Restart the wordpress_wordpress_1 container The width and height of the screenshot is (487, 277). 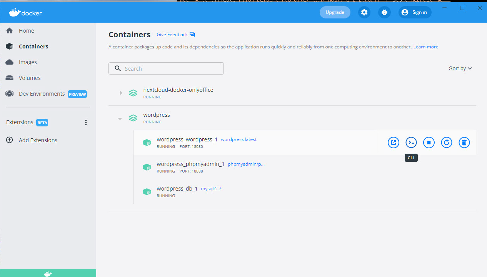click(x=447, y=143)
